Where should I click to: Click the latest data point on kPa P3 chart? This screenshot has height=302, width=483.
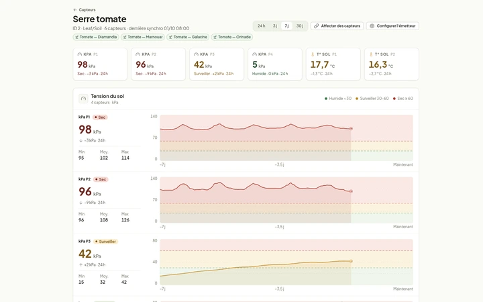pos(351,261)
